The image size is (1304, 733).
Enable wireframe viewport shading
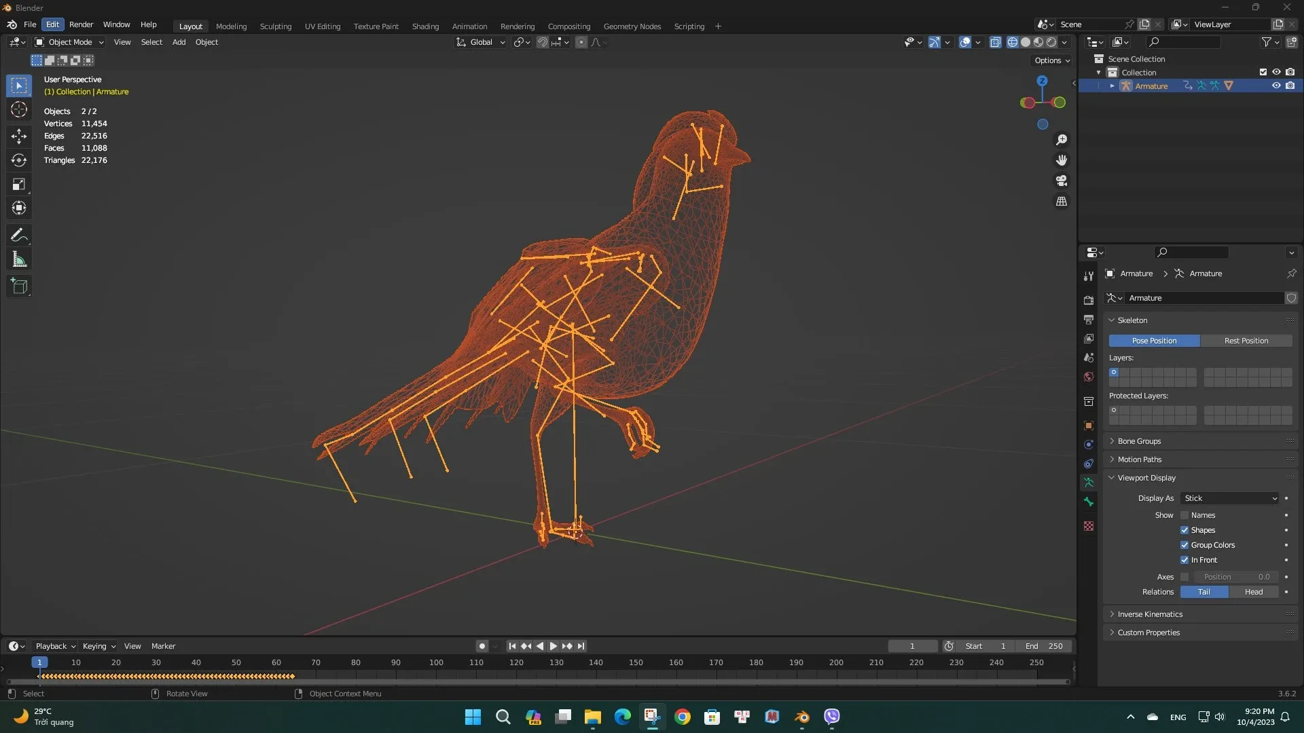[x=1013, y=42]
